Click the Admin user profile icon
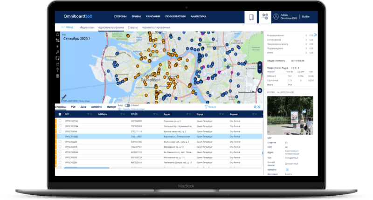 pyautogui.click(x=276, y=16)
